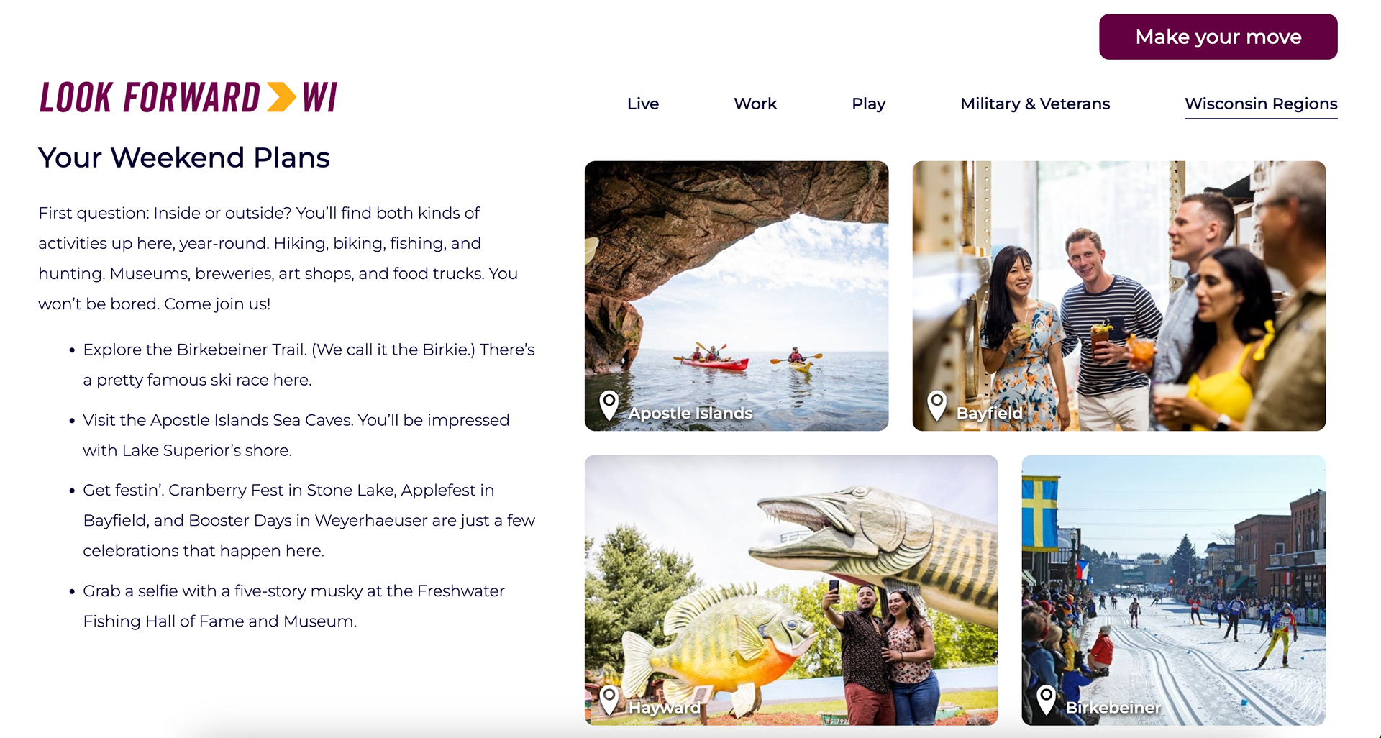Click the Hayward location pin icon
The image size is (1381, 738).
pos(609,700)
